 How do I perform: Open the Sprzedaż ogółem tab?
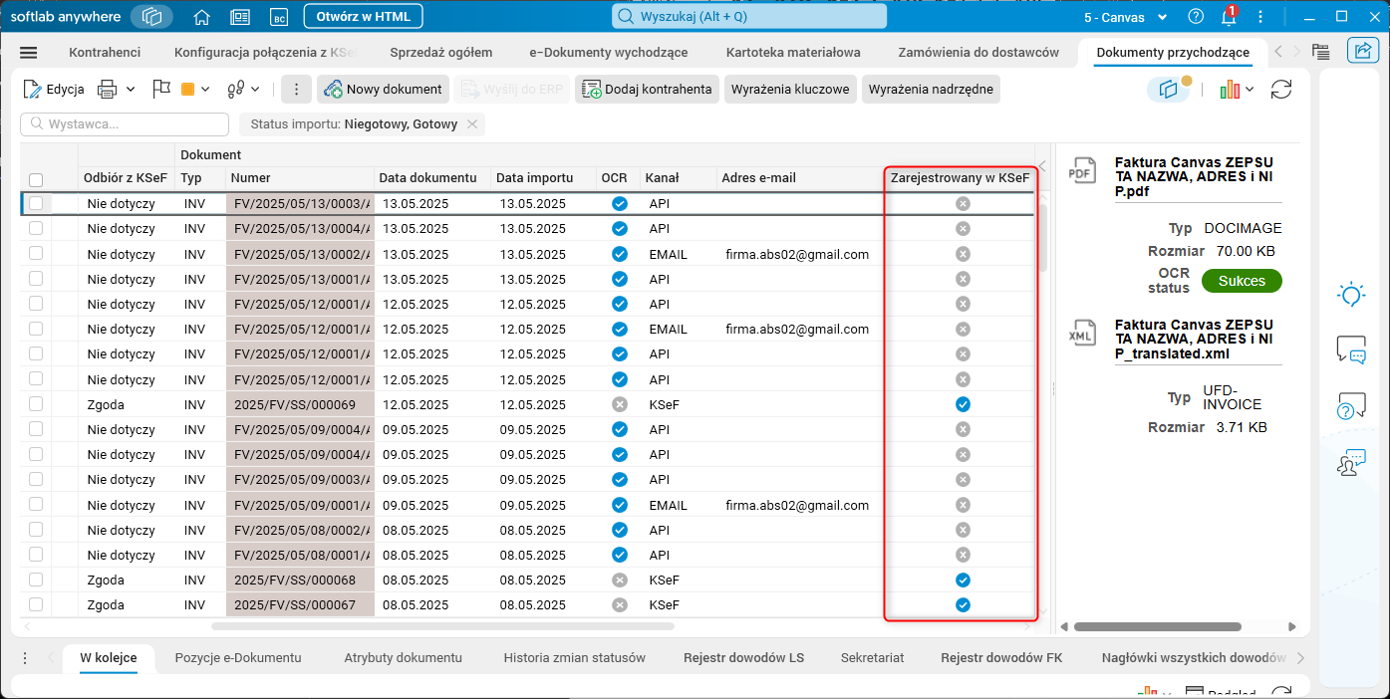441,52
